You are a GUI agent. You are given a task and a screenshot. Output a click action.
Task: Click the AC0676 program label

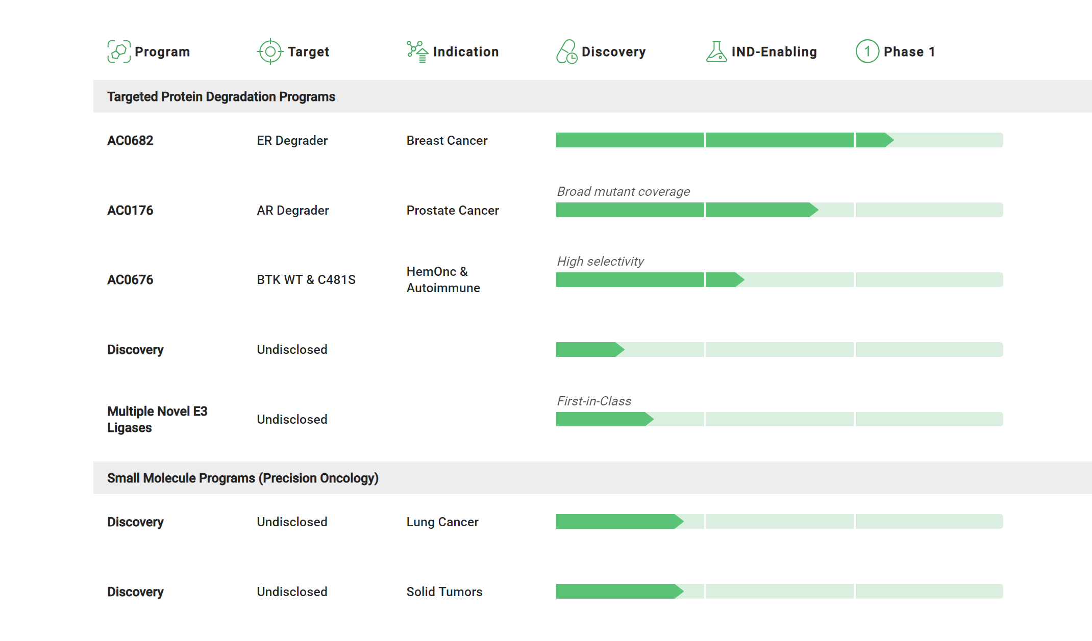pyautogui.click(x=130, y=280)
